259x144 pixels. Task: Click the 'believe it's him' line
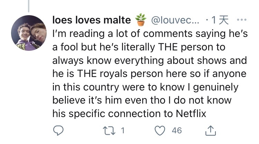142,100
